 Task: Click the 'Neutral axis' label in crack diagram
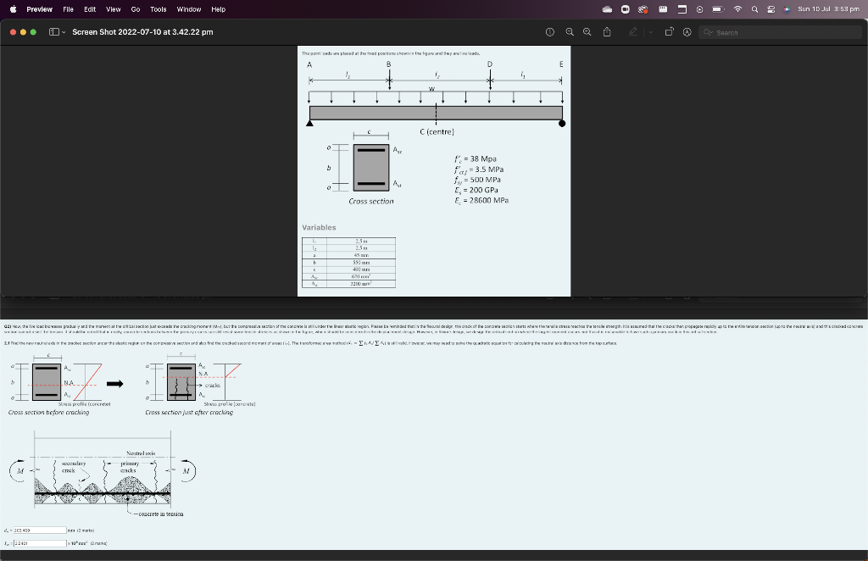tap(141, 453)
